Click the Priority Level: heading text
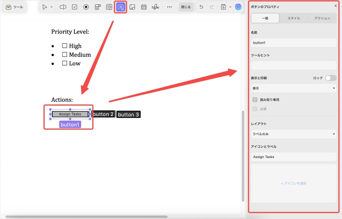Screen dimensions: 342x219 click(x=70, y=32)
